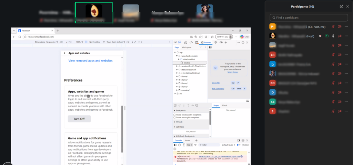Open DevTools help question mark icon
The image size is (353, 165).
243,42
